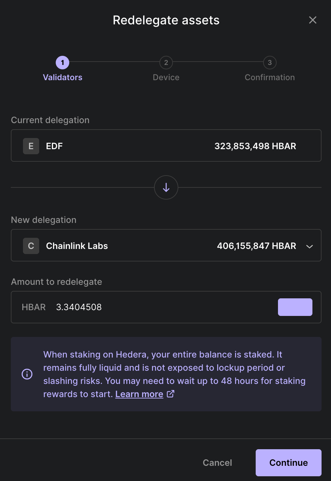The image size is (331, 481).
Task: Collapse the validator chevron next to HBAR amount
Action: pyautogui.click(x=309, y=247)
